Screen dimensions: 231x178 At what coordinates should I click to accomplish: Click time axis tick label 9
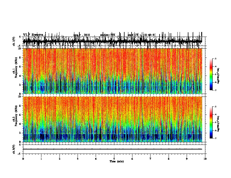point(187,159)
